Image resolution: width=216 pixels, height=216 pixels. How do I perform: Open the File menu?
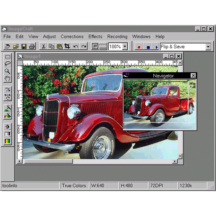(7, 36)
